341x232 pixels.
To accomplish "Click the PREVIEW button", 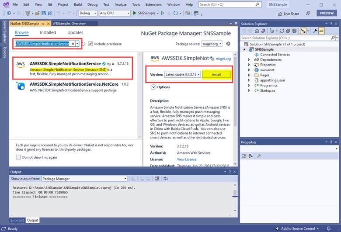I will coord(327,13).
